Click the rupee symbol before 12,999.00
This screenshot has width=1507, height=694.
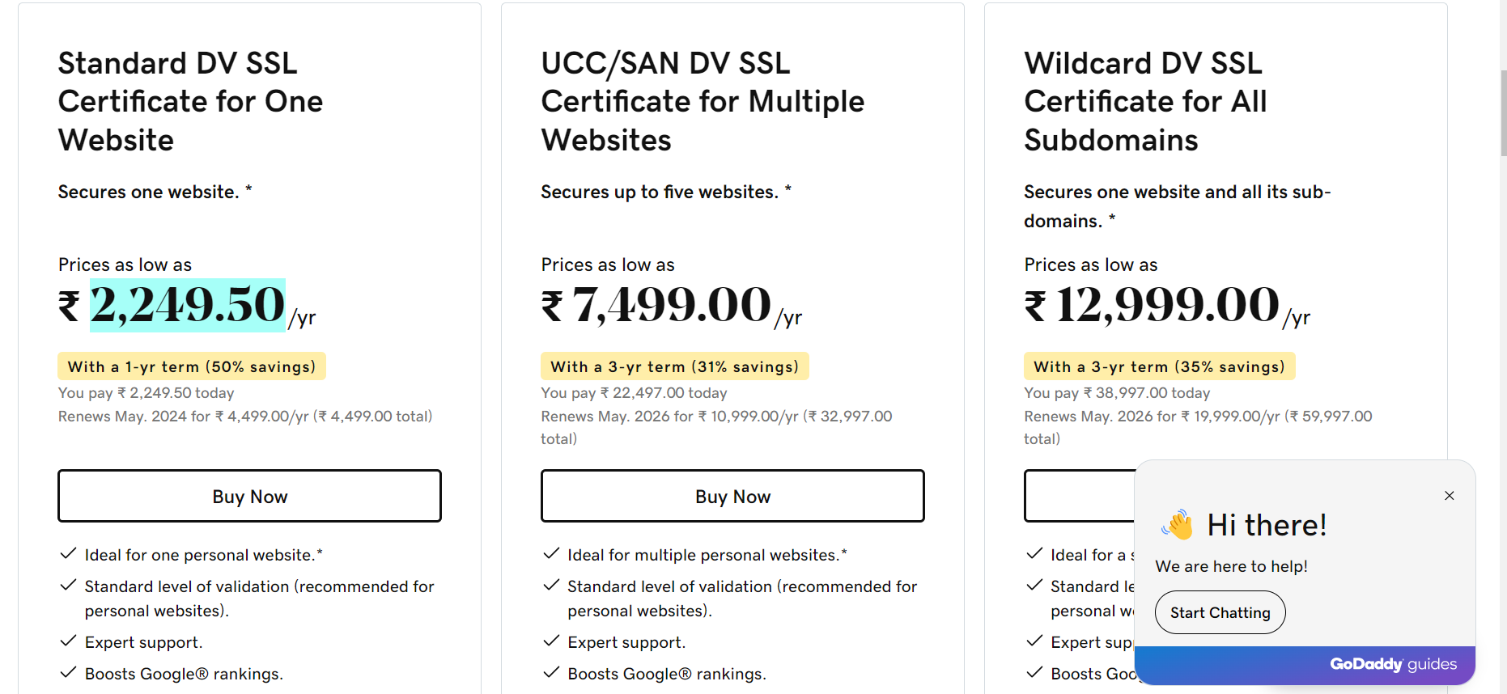pos(1035,307)
